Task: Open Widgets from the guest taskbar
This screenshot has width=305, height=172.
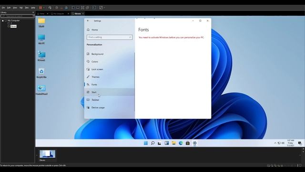Action: [167, 143]
